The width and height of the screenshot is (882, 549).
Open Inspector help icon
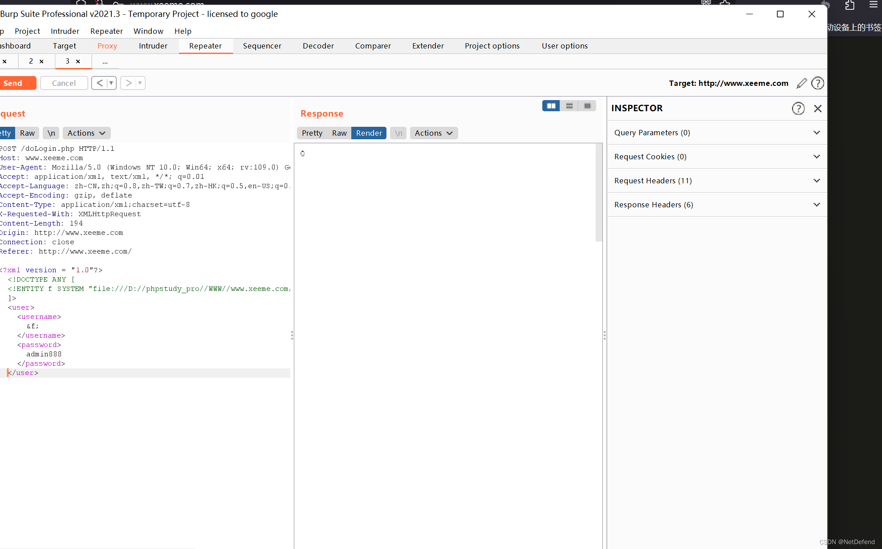tap(798, 109)
